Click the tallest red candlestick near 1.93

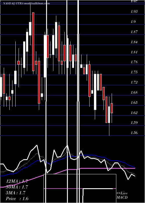[x=33, y=42]
